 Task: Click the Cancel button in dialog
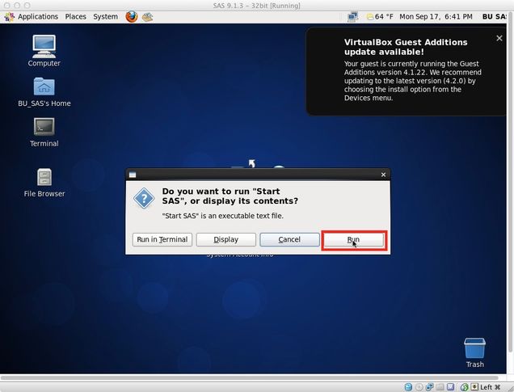pos(289,239)
